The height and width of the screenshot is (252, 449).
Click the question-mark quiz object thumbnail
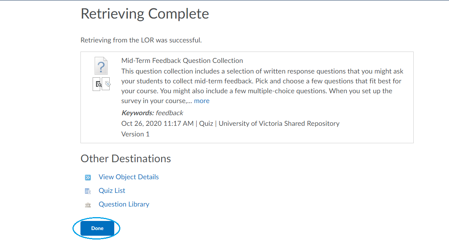click(x=101, y=66)
